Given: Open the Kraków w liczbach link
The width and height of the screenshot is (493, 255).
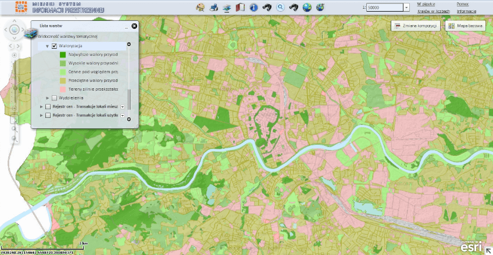Looking at the screenshot, I should coord(433,11).
